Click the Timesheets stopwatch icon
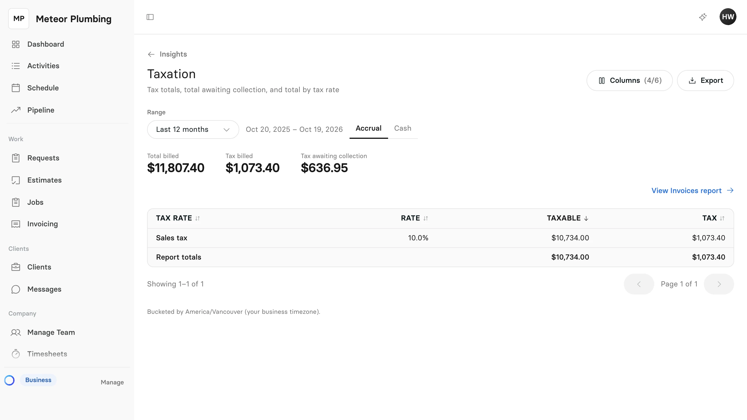747x420 pixels. [16, 354]
